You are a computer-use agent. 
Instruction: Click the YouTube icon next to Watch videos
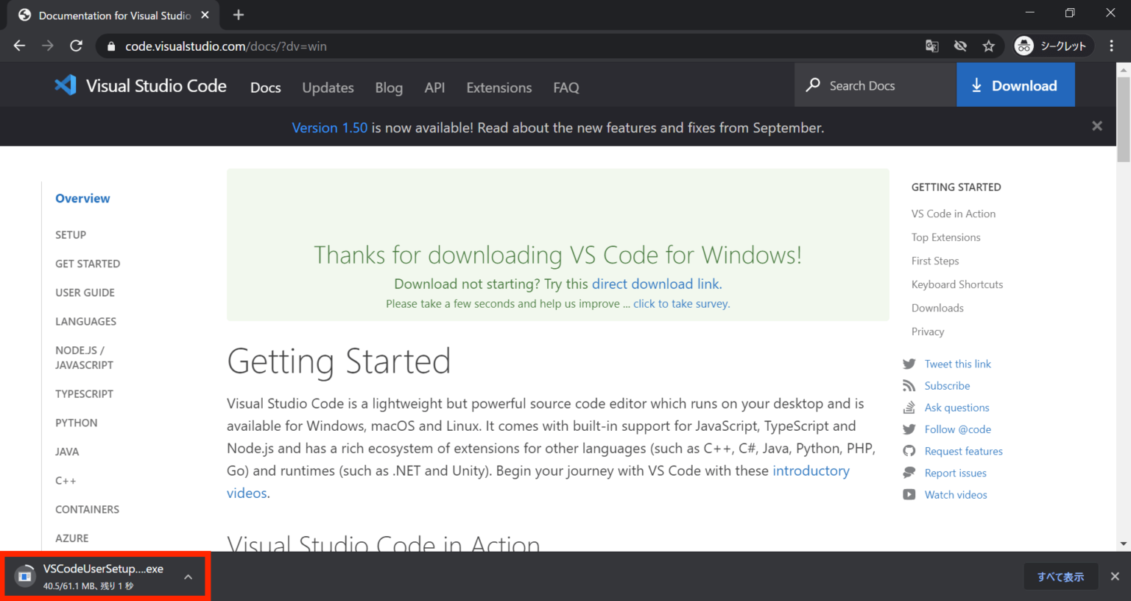pyautogui.click(x=909, y=494)
